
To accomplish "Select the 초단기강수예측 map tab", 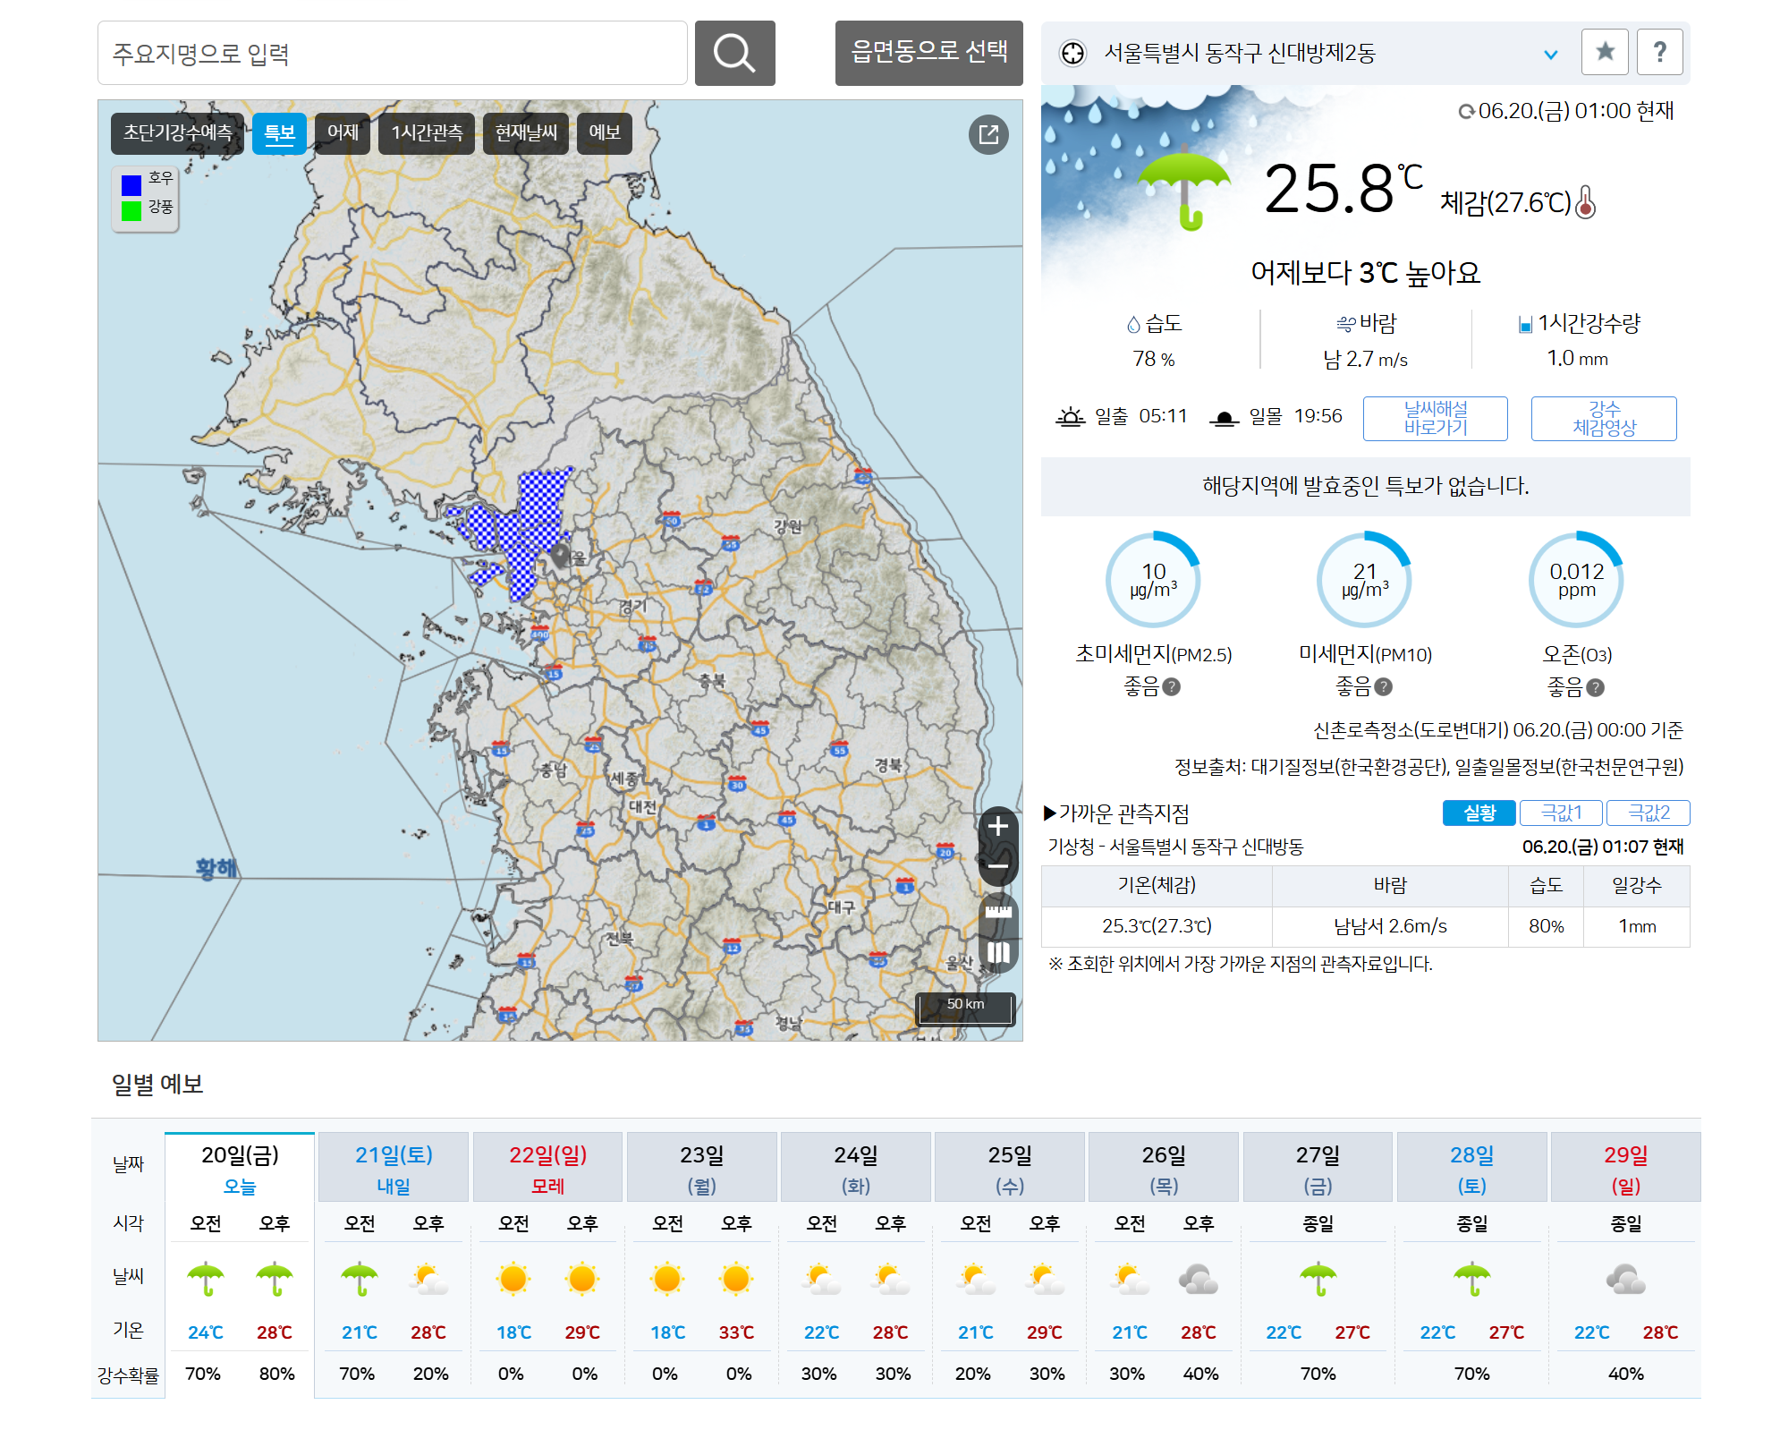I will pos(177,133).
